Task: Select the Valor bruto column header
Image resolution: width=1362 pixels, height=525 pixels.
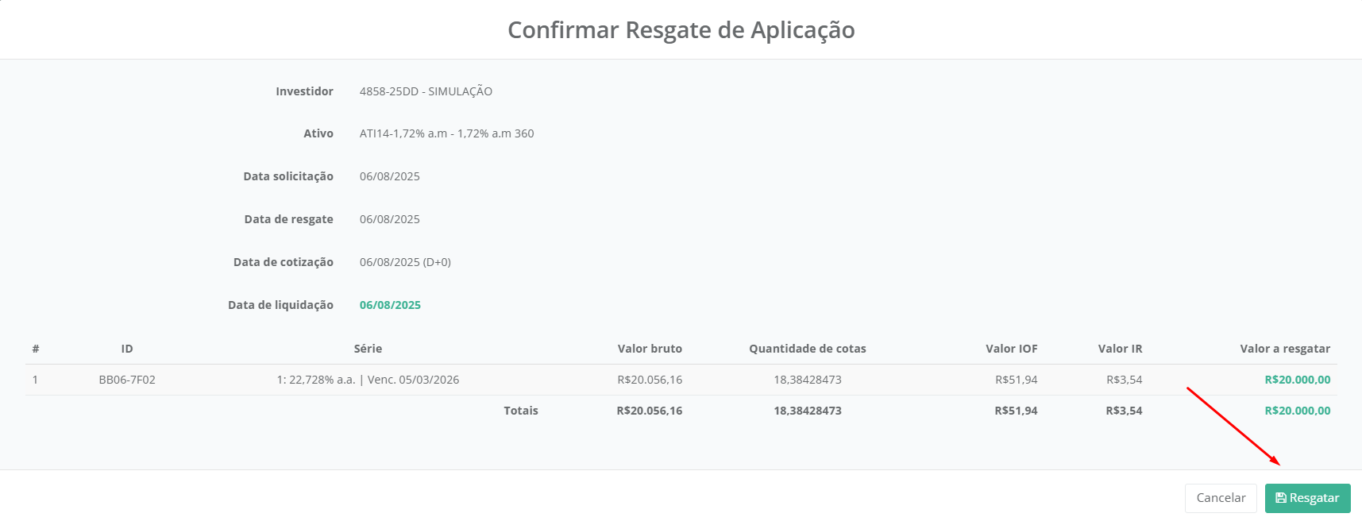Action: [650, 349]
